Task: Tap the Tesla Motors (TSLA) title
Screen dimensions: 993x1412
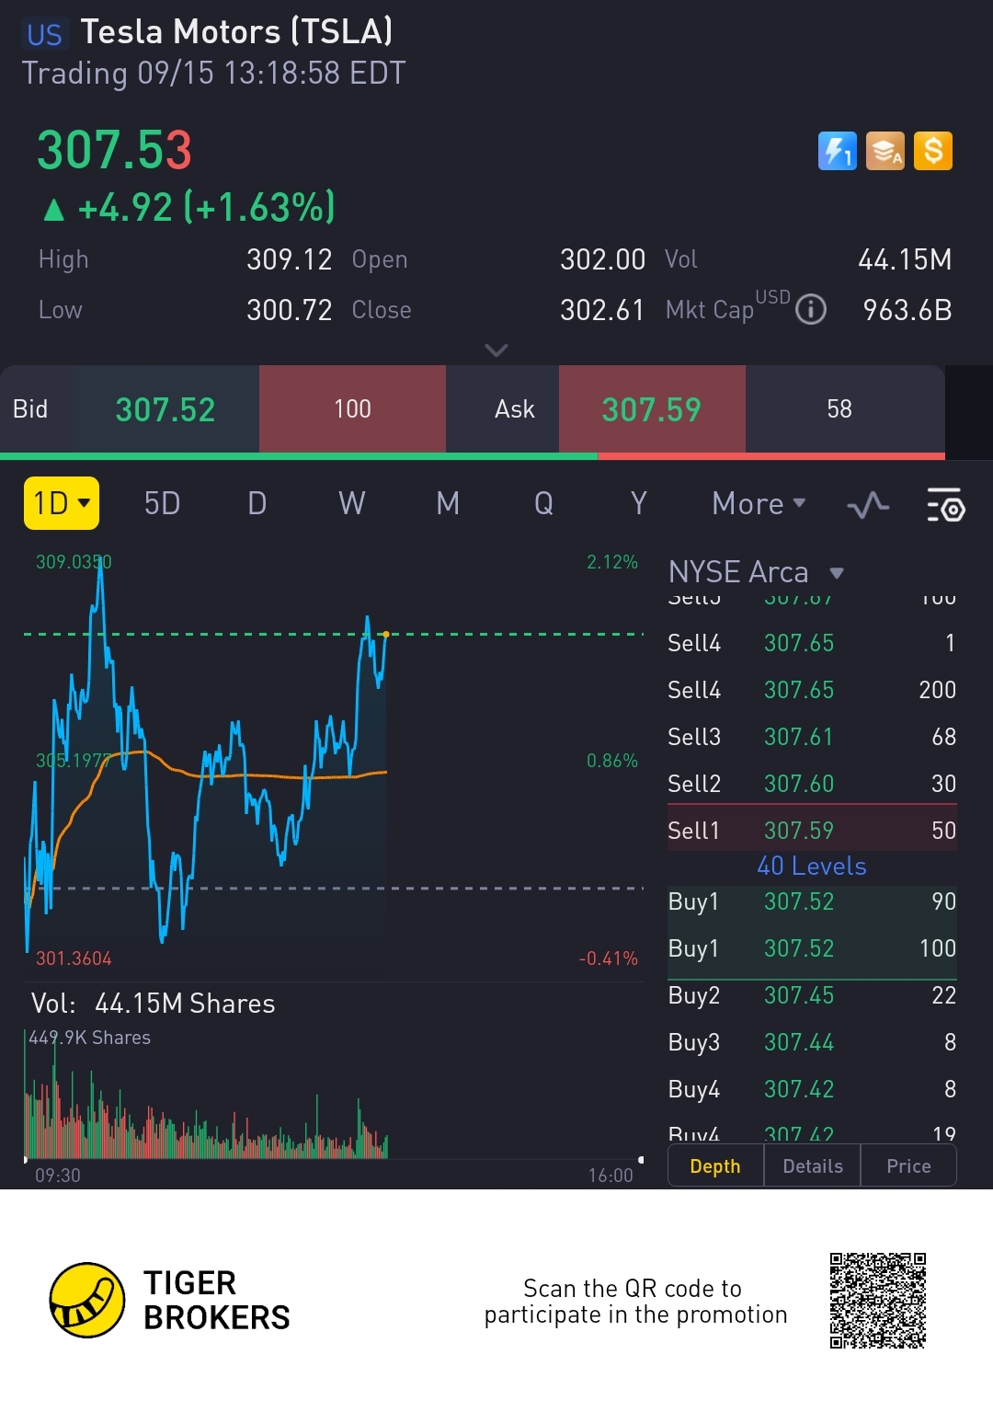Action: coord(236,32)
